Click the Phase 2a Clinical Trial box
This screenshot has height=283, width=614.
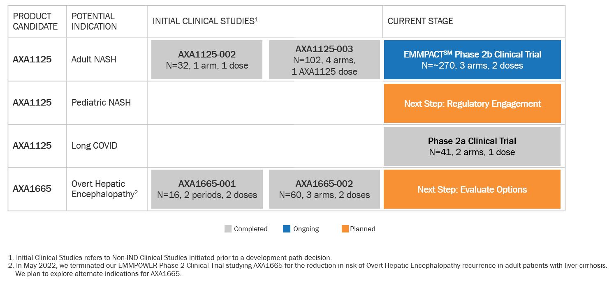[472, 146]
